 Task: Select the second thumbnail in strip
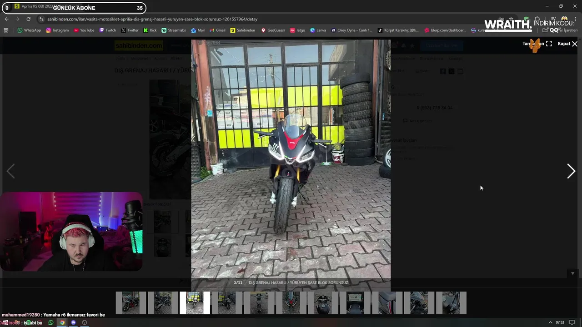[x=163, y=303]
